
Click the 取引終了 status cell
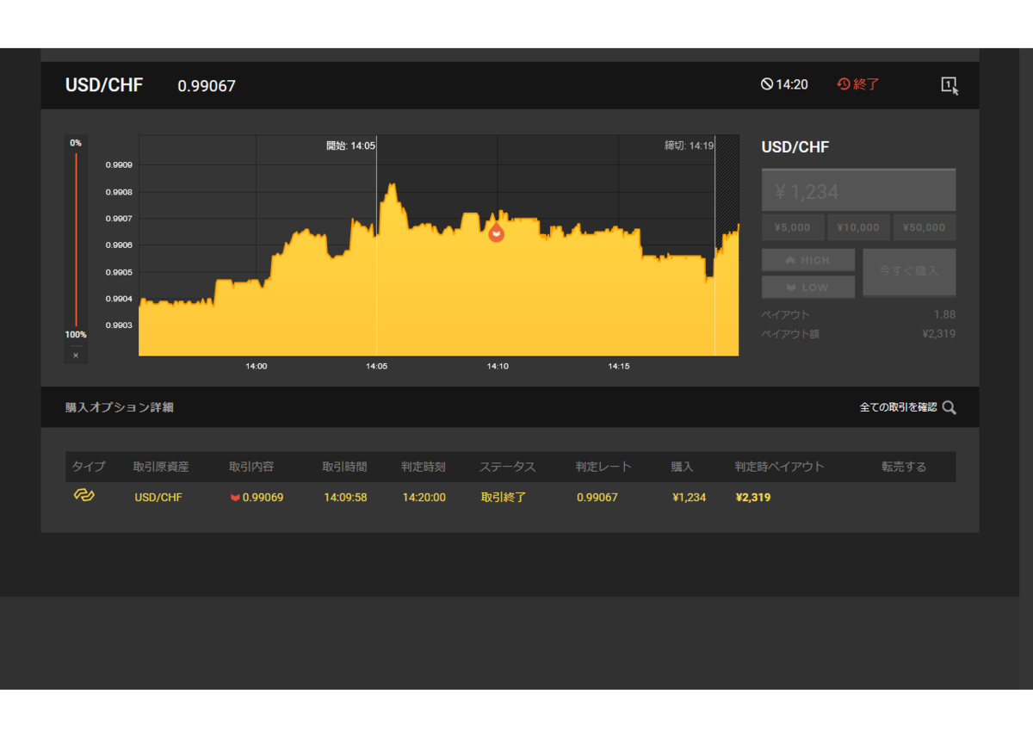click(x=504, y=497)
